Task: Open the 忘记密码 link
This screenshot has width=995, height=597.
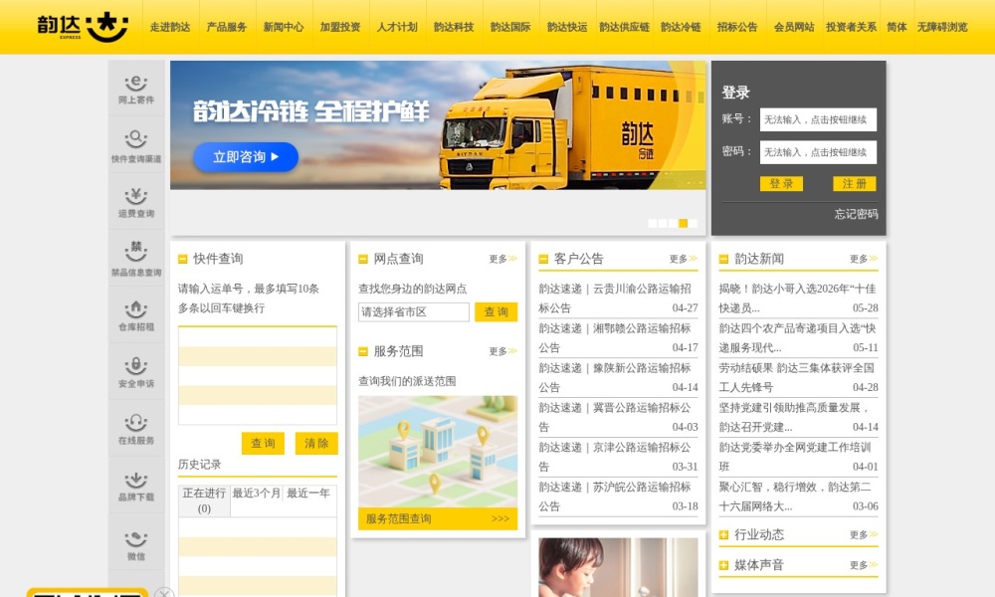Action: 856,214
